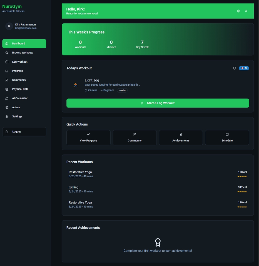Click the Beginner difficulty label
Screen dimensions: 259x266
click(107, 90)
